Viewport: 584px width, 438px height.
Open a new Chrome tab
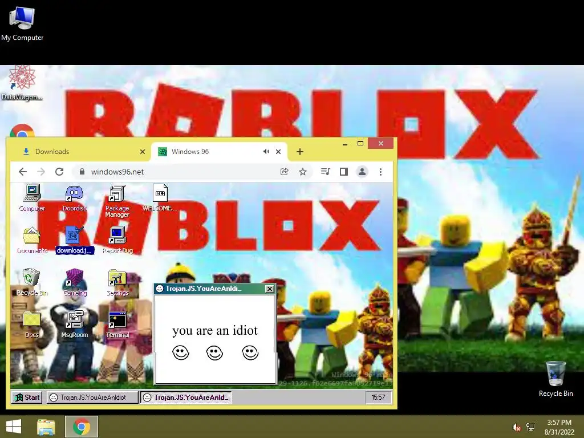tap(300, 152)
